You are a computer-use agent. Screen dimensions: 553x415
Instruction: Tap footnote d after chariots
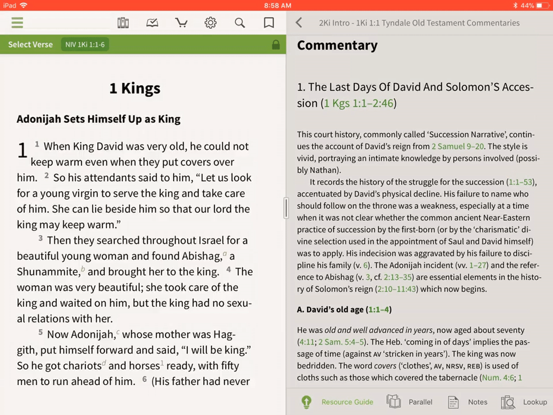[104, 363]
